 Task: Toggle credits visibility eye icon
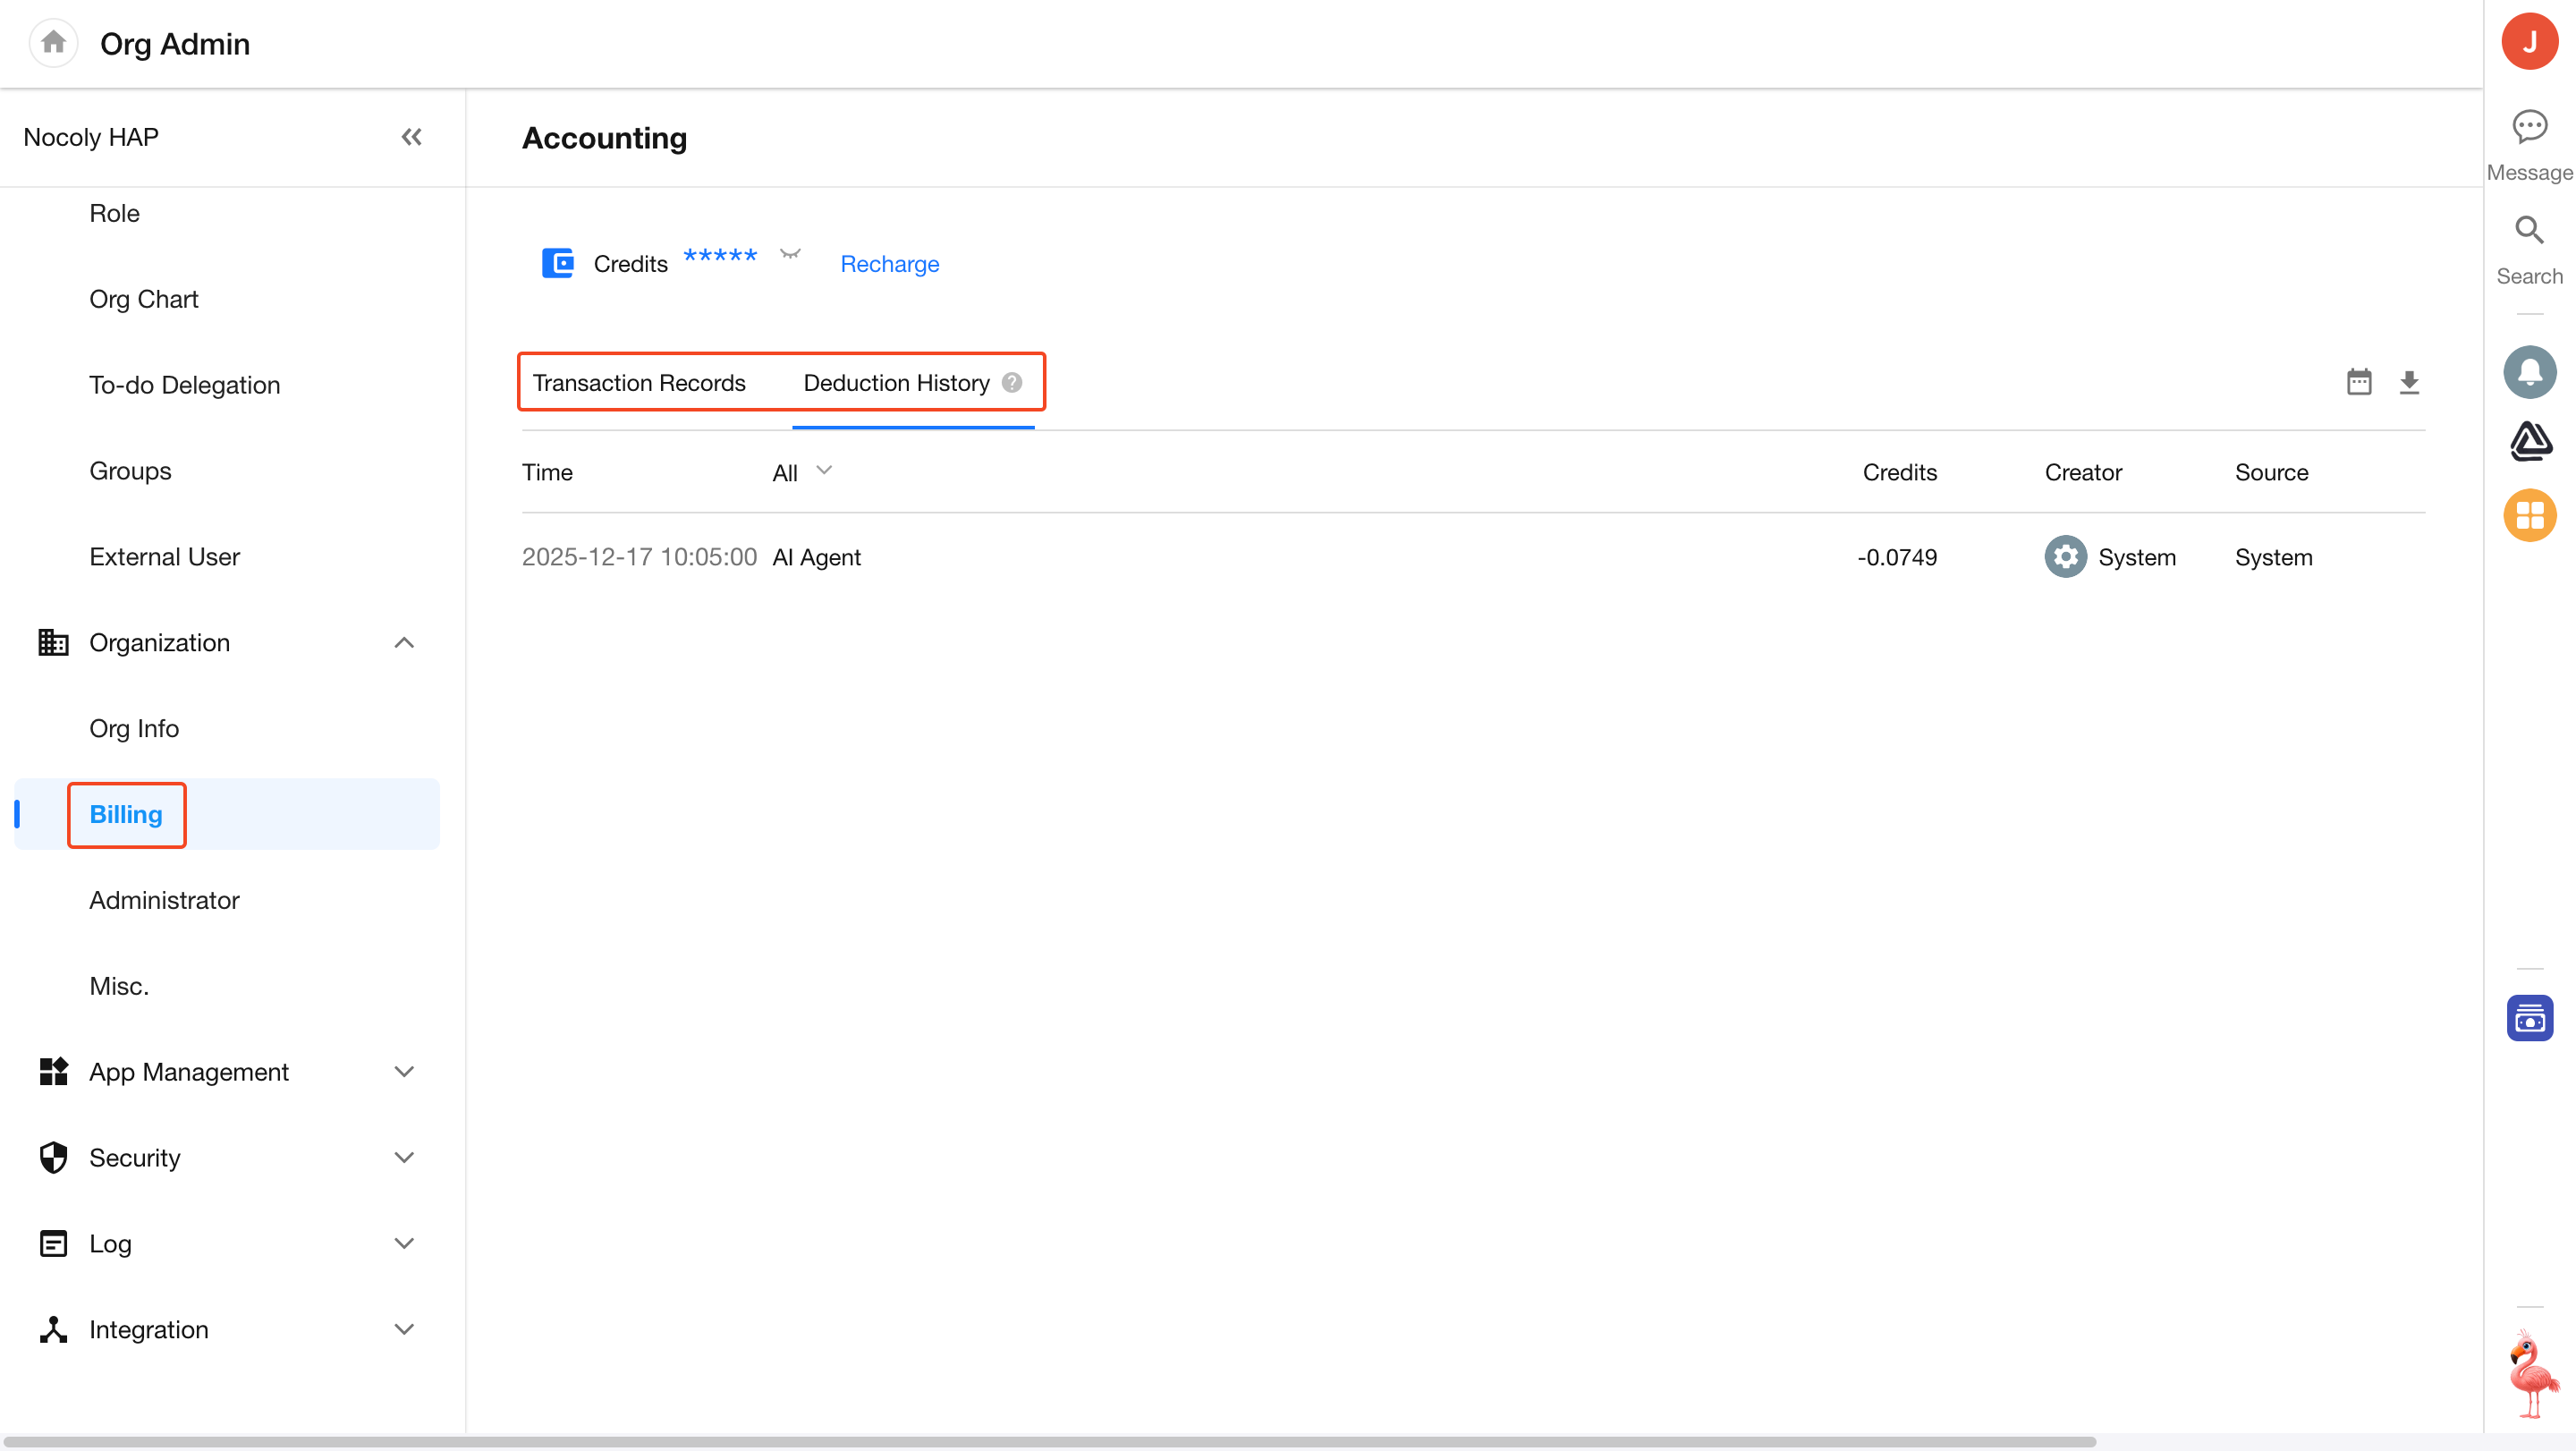[790, 255]
